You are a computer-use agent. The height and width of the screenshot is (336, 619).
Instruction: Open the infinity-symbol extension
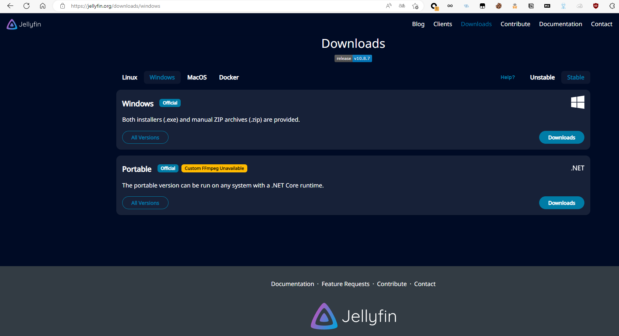450,6
